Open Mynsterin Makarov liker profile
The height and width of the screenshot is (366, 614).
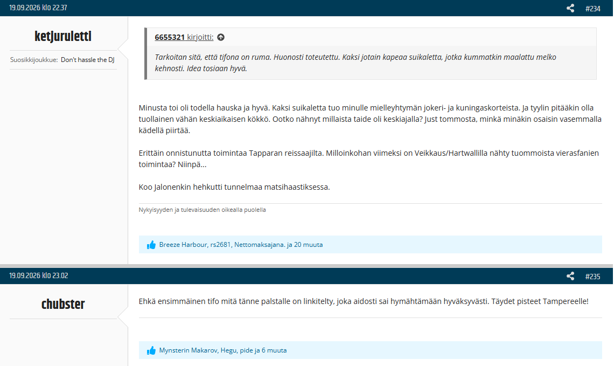click(x=188, y=350)
